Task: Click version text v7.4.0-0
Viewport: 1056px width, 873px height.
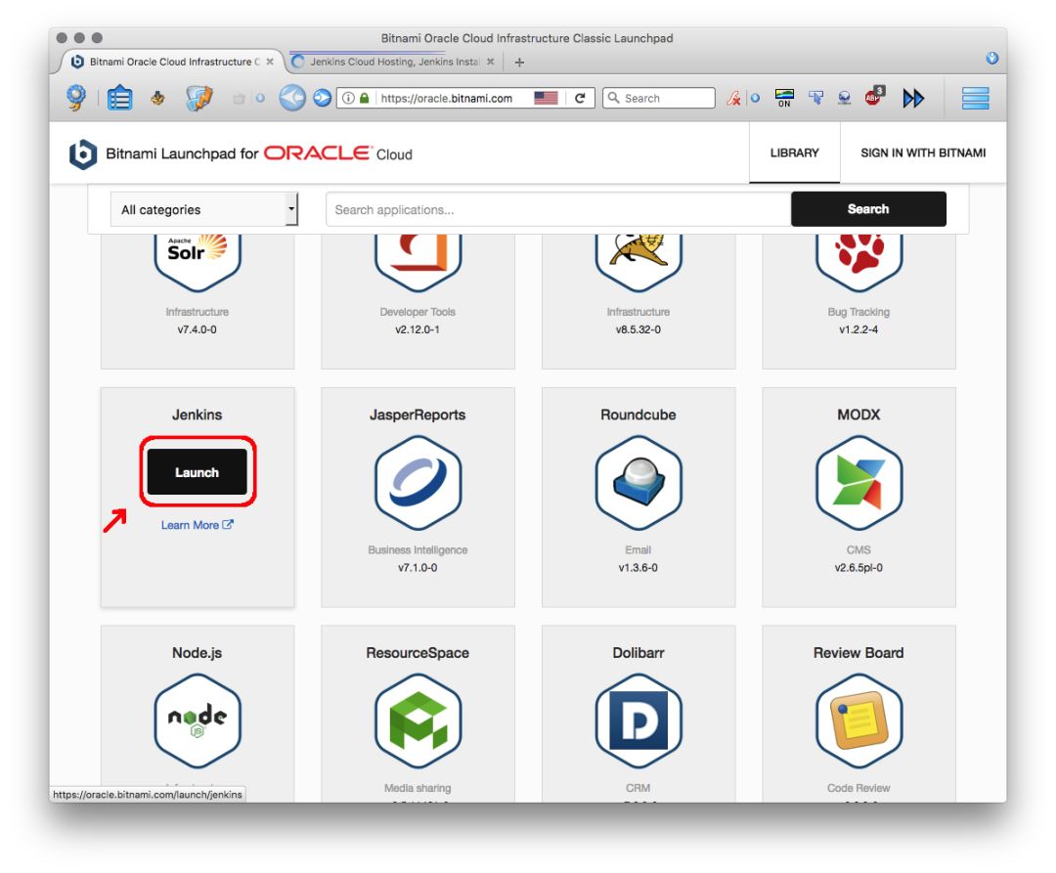Action: (x=198, y=329)
